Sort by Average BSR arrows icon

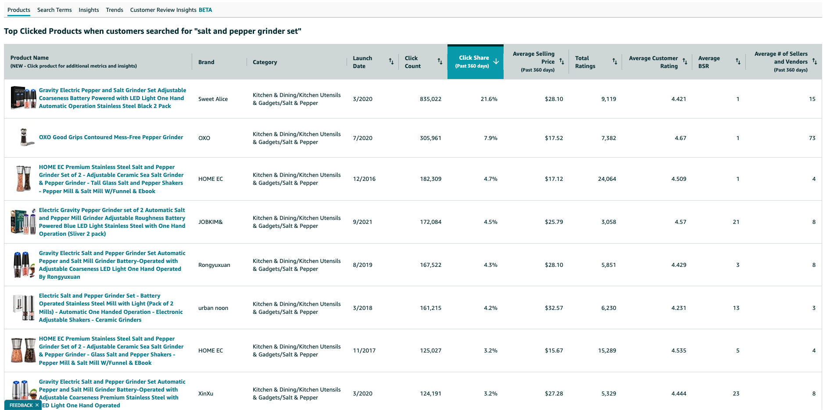(738, 61)
